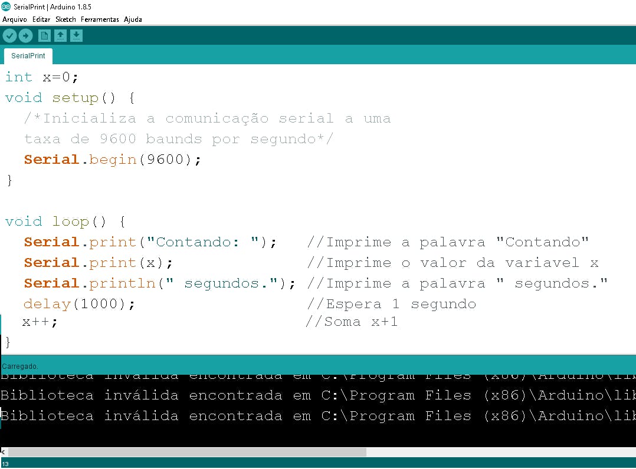This screenshot has width=636, height=469.
Task: Open the Arquivo menu
Action: tap(14, 19)
